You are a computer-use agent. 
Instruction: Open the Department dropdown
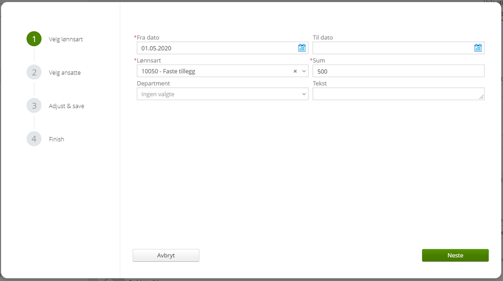[x=223, y=94]
